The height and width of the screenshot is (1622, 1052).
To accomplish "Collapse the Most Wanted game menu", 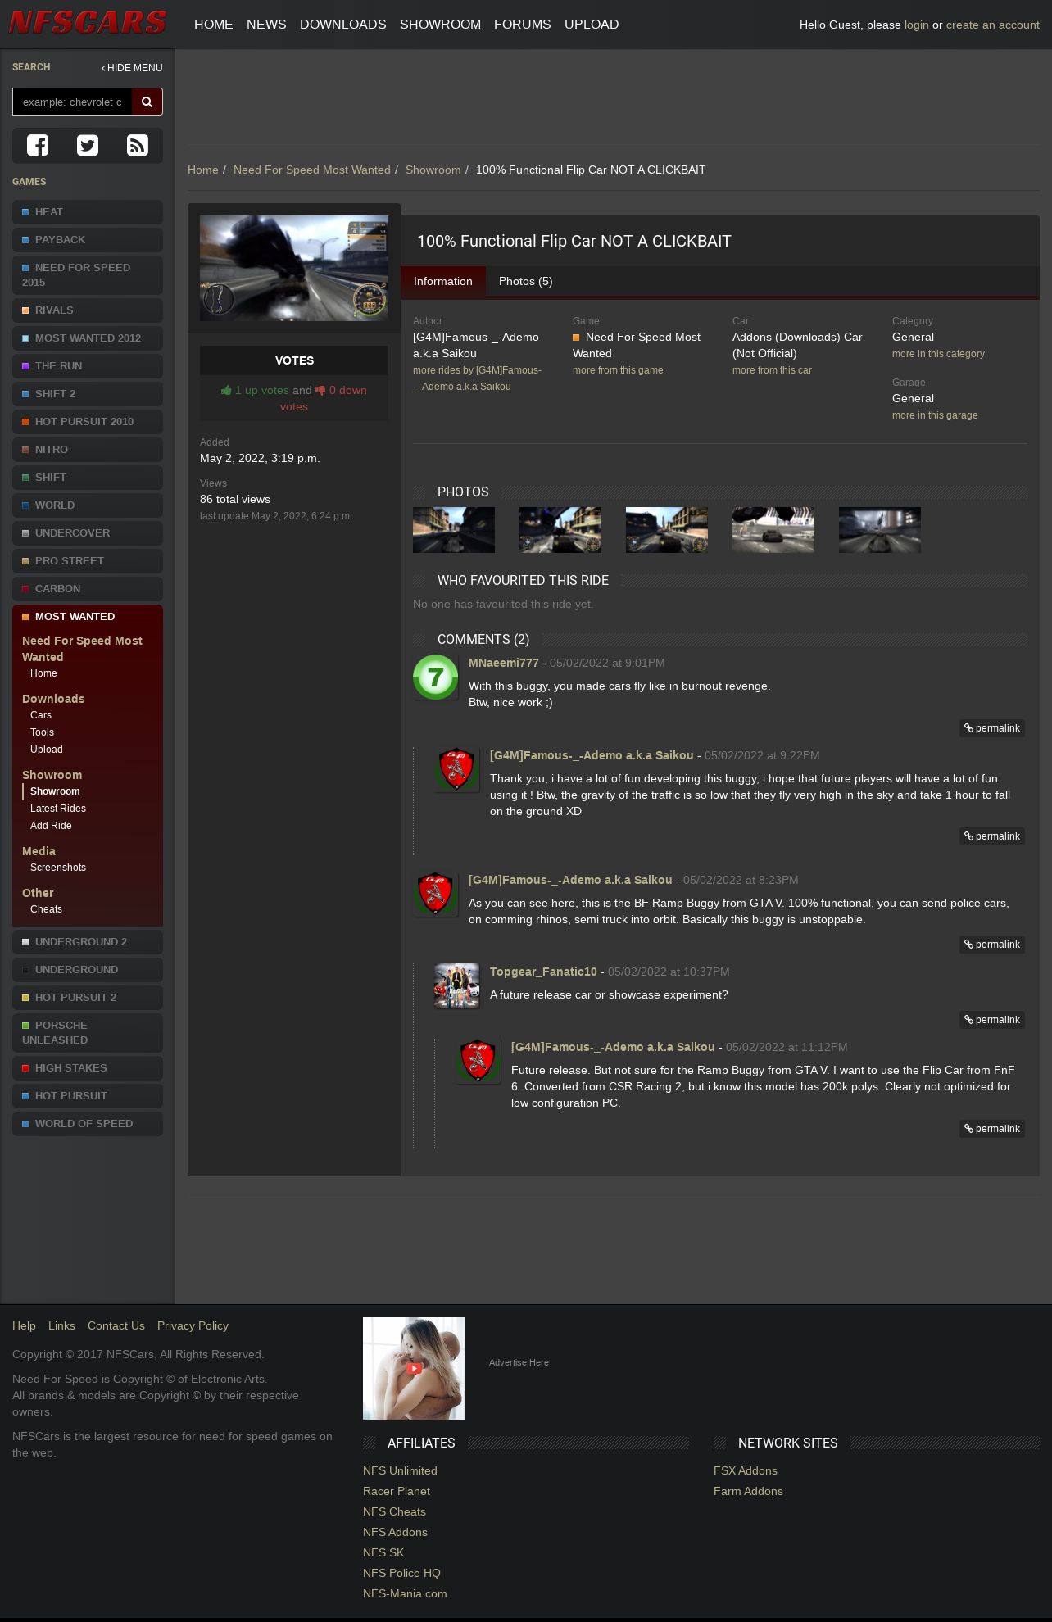I will pos(88,617).
